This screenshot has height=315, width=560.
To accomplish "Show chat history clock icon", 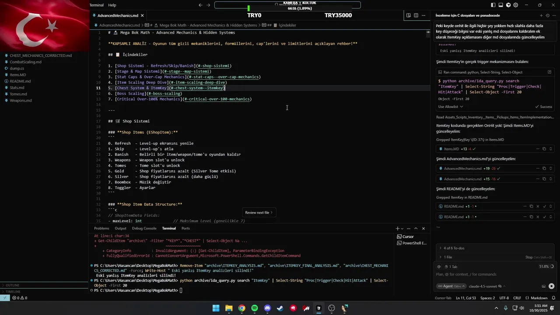I will [547, 15].
